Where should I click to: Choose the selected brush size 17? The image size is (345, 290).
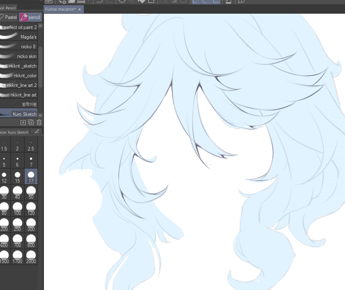click(31, 177)
